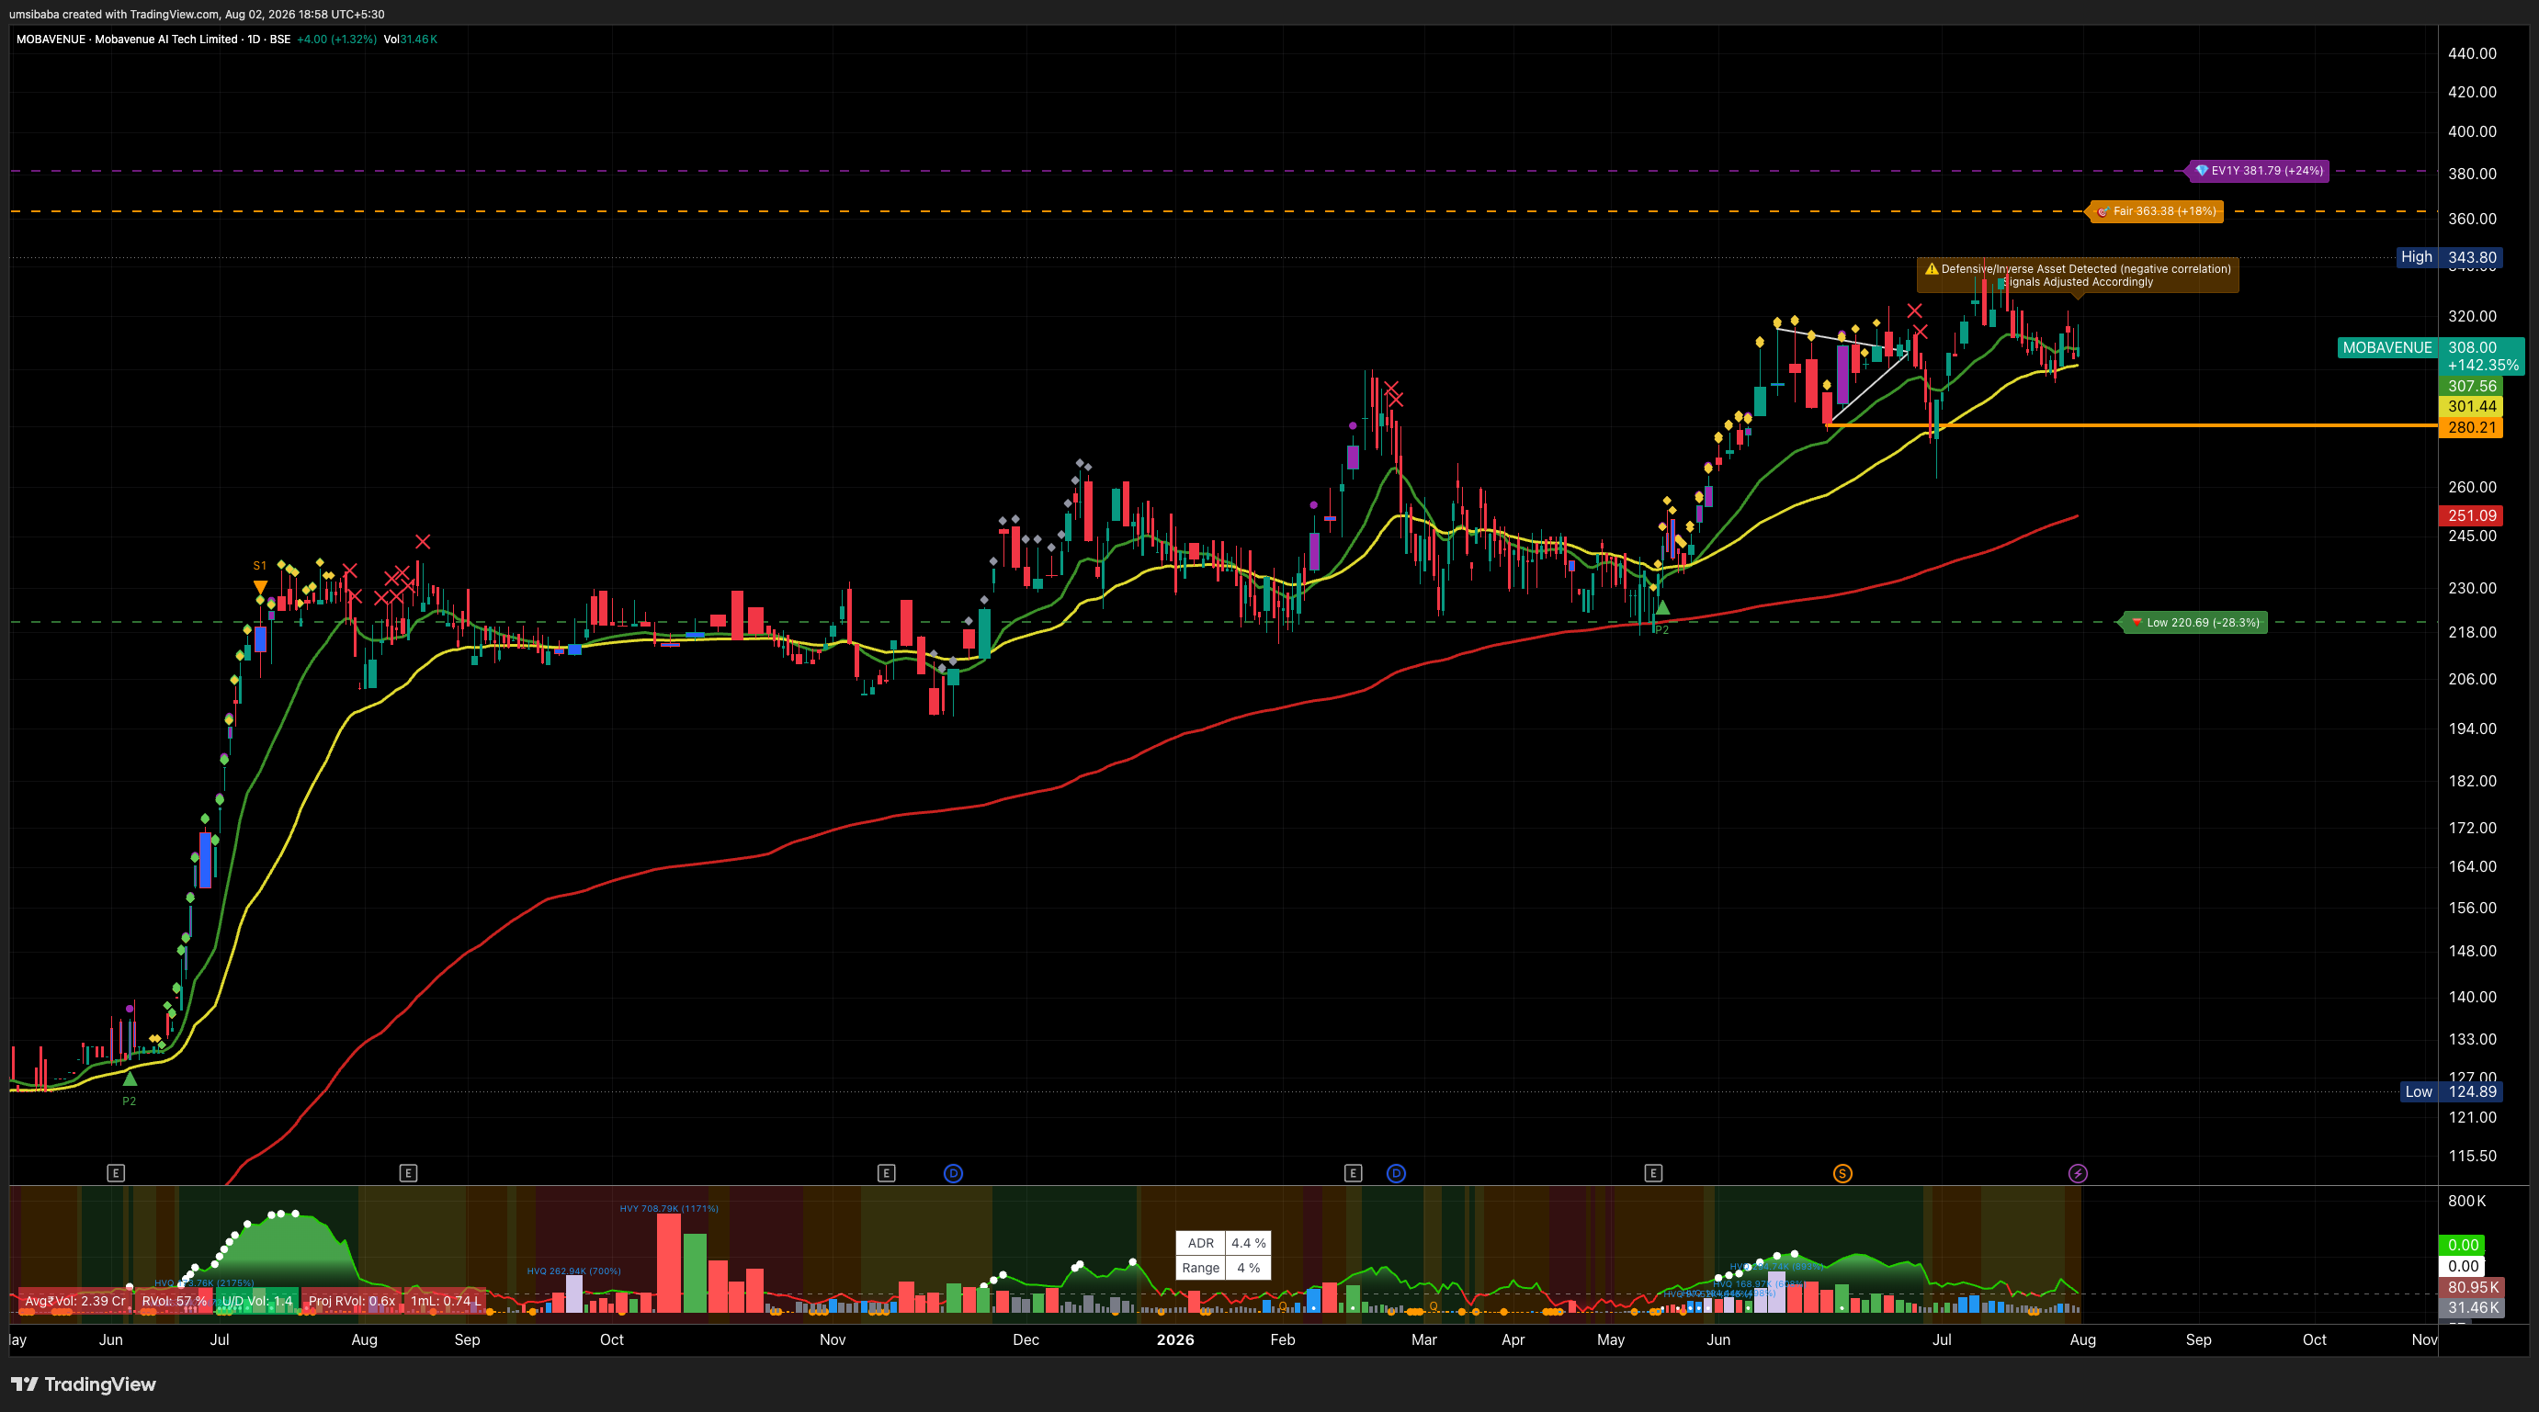
Task: Click the orange split S marker
Action: point(1842,1172)
